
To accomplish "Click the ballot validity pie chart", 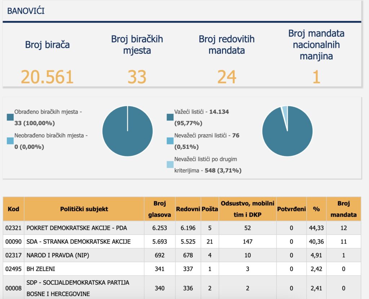I will pos(287,131).
